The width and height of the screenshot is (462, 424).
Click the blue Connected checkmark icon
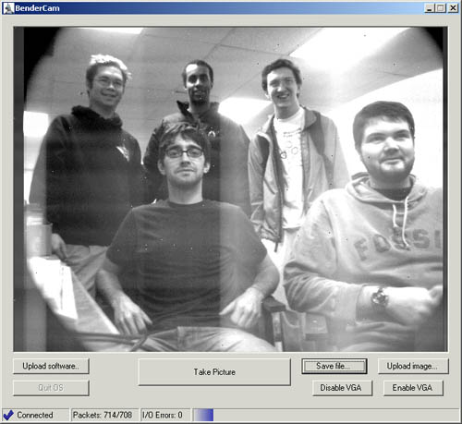(8, 415)
